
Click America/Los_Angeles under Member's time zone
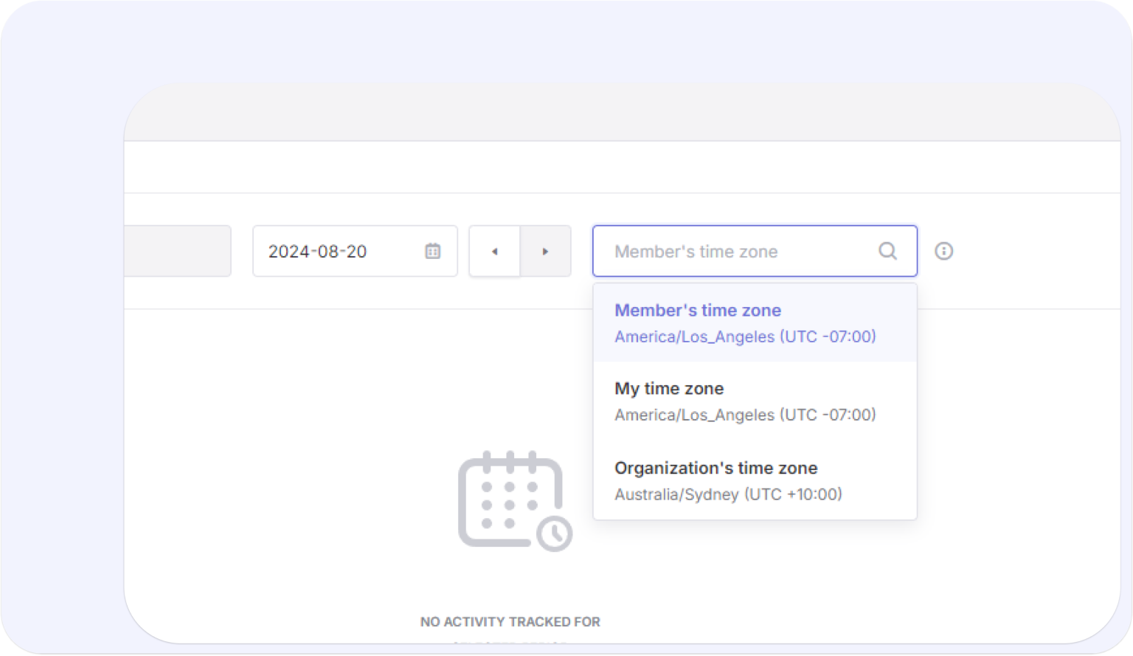pyautogui.click(x=745, y=336)
